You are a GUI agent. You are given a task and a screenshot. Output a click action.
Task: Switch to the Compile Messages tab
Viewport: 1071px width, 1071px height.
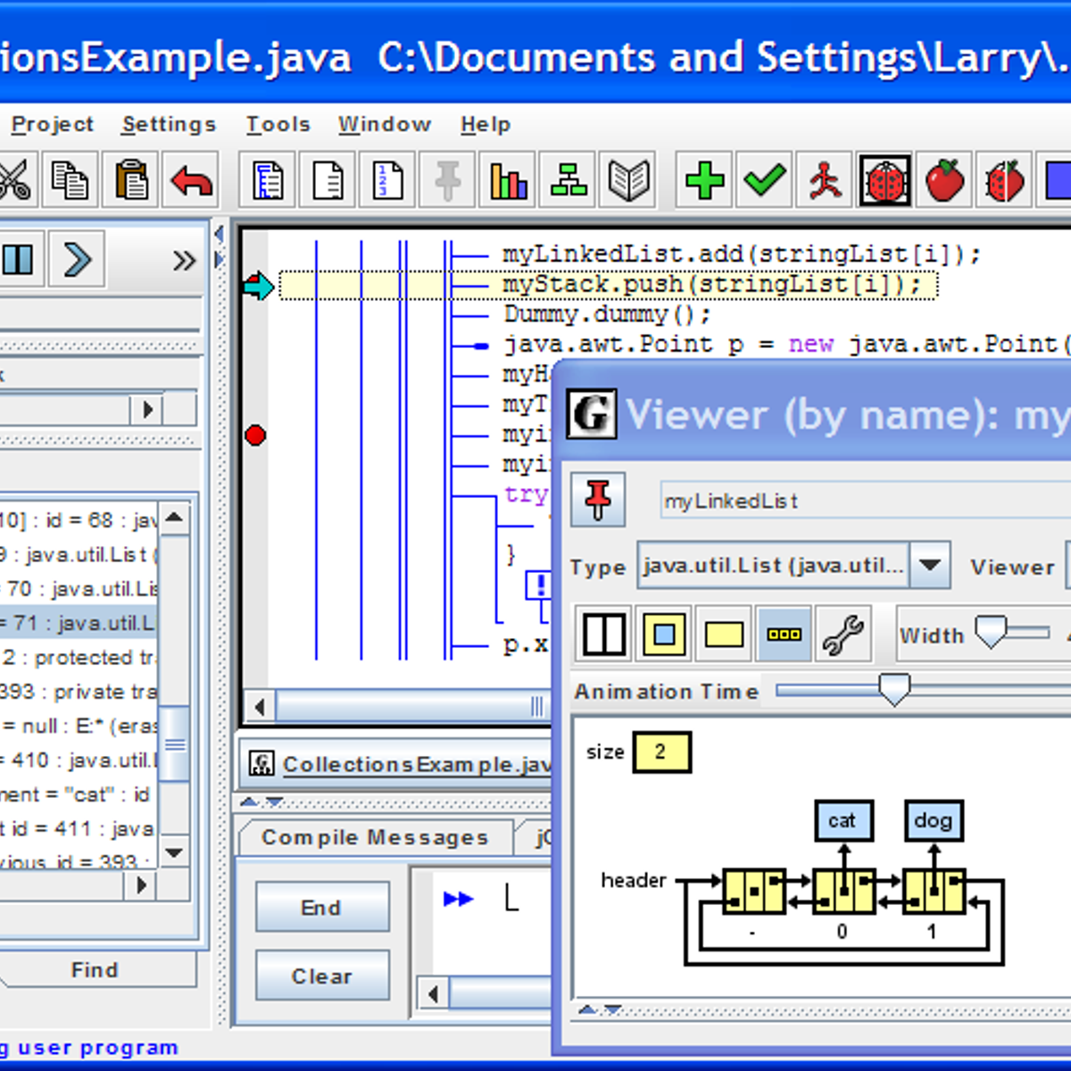point(375,837)
